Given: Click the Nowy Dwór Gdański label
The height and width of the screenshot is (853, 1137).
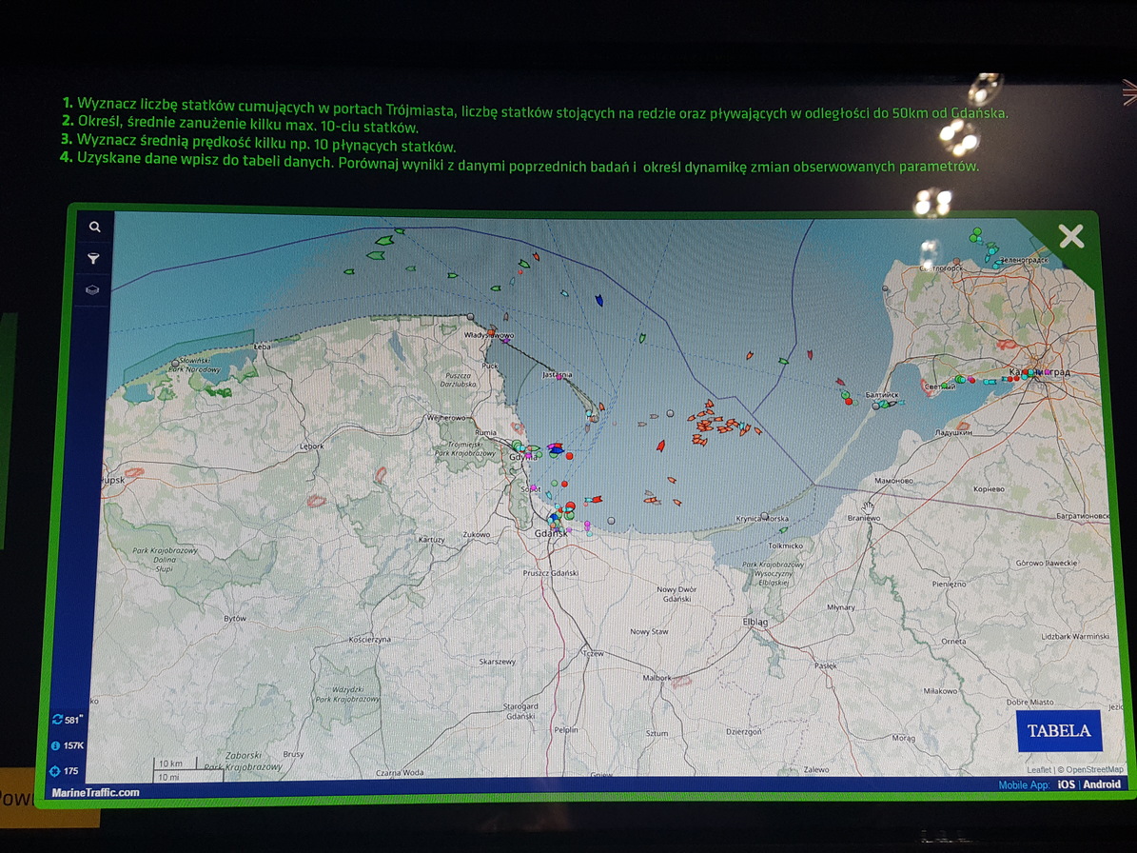Looking at the screenshot, I should coord(676,594).
